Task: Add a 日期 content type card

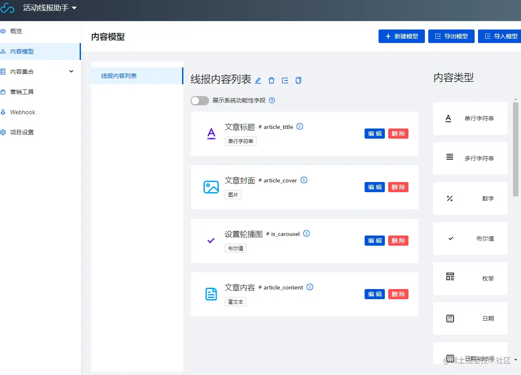Action: click(470, 319)
